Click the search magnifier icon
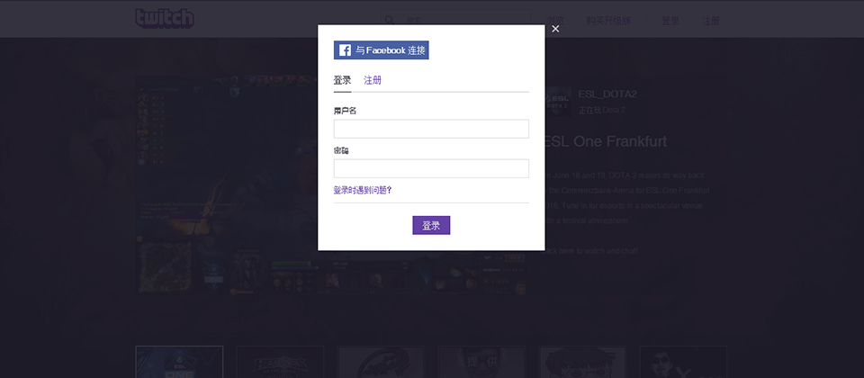The image size is (864, 378). click(x=390, y=21)
